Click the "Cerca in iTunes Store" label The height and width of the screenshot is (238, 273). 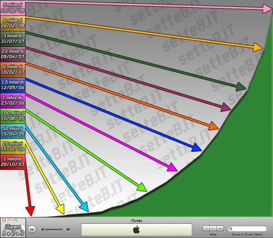click(x=247, y=234)
